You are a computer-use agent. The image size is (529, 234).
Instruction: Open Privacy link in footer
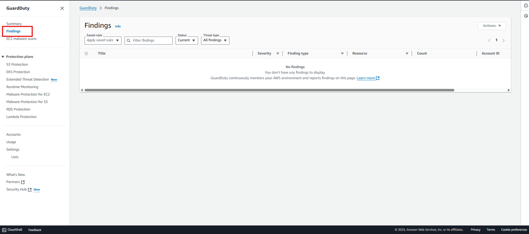pos(475,230)
